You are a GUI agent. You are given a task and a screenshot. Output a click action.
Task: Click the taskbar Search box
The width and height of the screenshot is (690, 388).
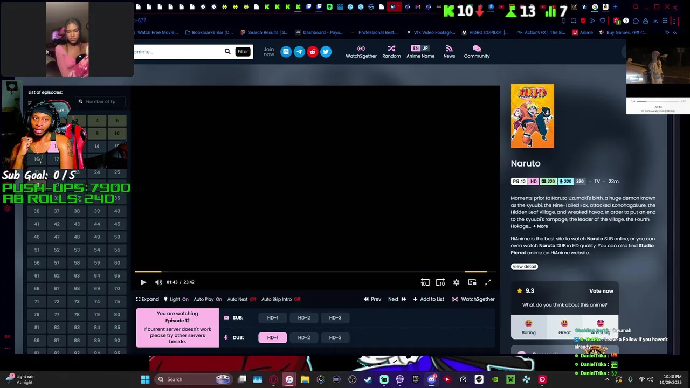click(x=194, y=379)
